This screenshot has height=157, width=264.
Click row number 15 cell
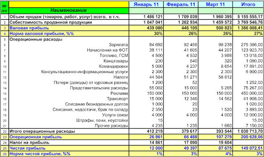pos(5,94)
